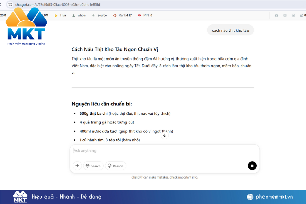Click the whois person icon
306x204 pixels.
(x=73, y=15)
